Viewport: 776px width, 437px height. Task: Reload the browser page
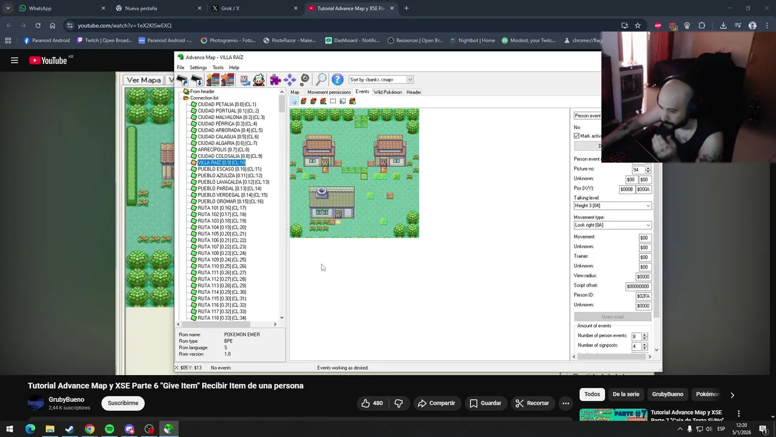(38, 25)
